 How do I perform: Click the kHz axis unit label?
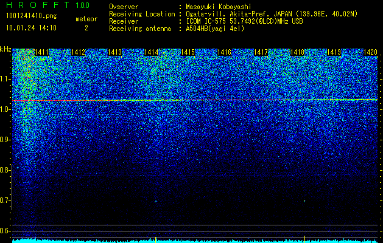pos(5,49)
